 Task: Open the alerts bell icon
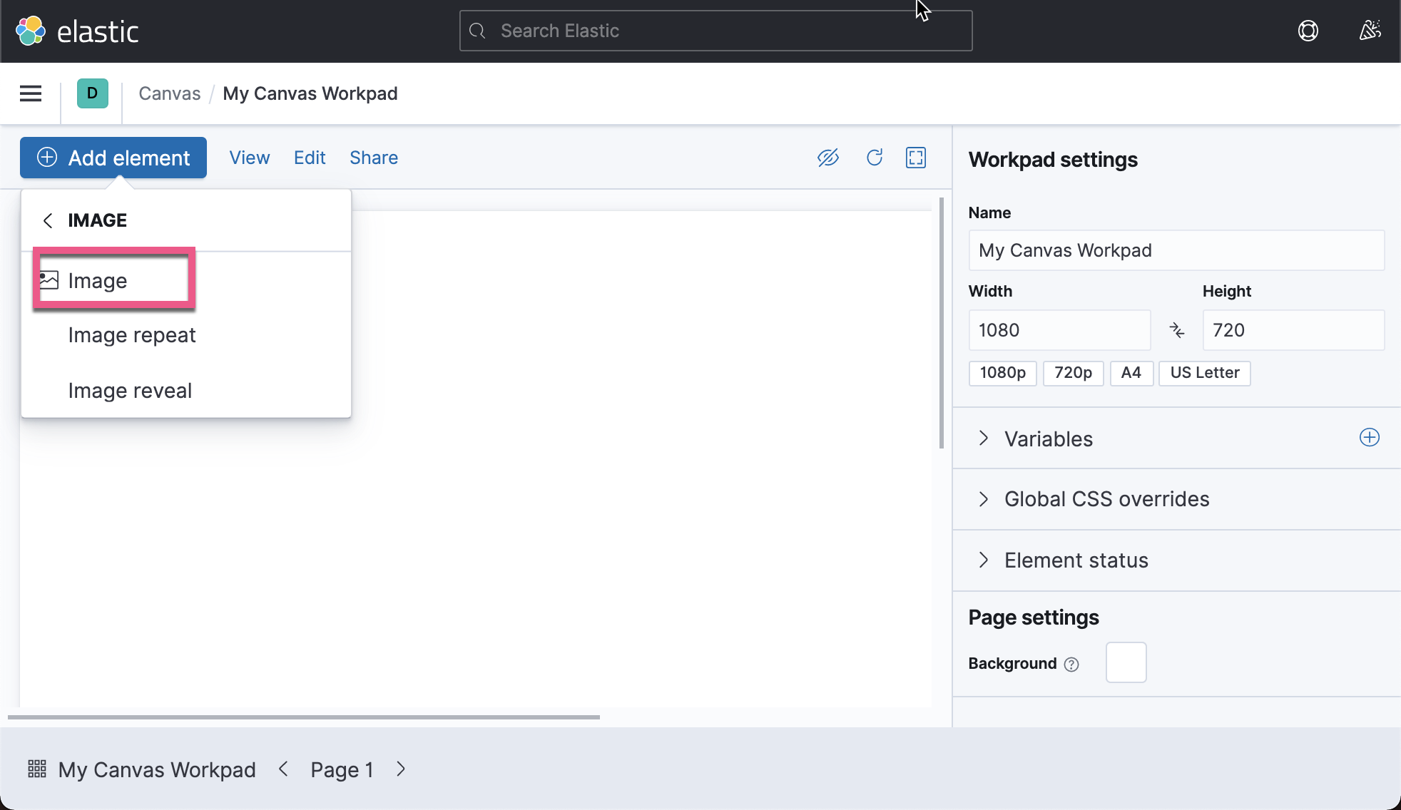coord(1370,31)
